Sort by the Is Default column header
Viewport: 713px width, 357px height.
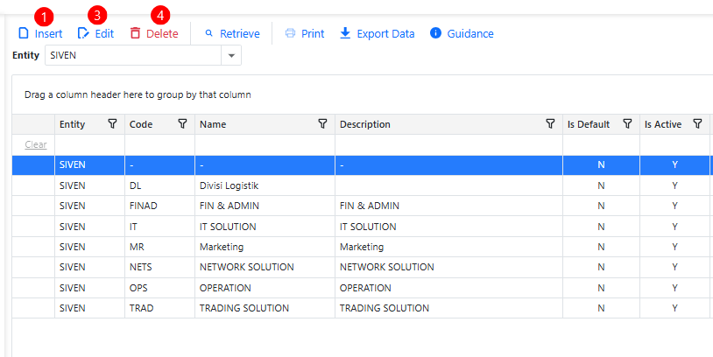click(x=589, y=124)
